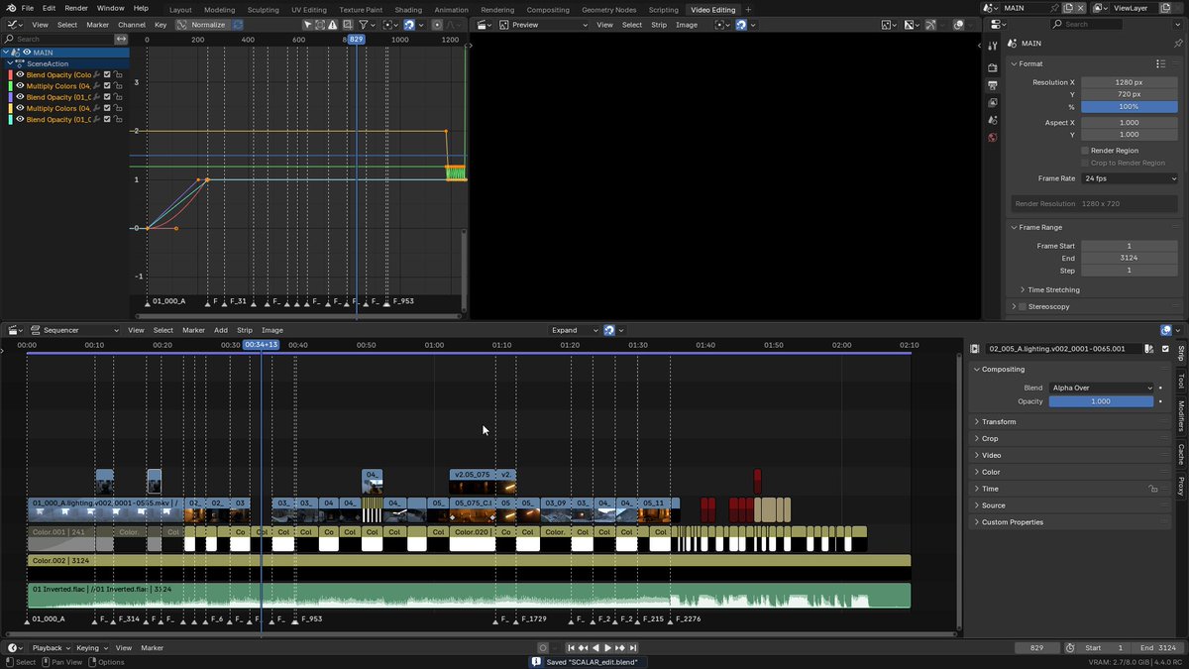Switch to the Animation workspace tab
The width and height of the screenshot is (1189, 669).
[x=452, y=9]
